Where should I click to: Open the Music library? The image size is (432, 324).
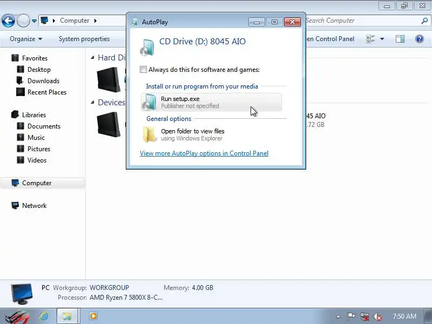[36, 138]
